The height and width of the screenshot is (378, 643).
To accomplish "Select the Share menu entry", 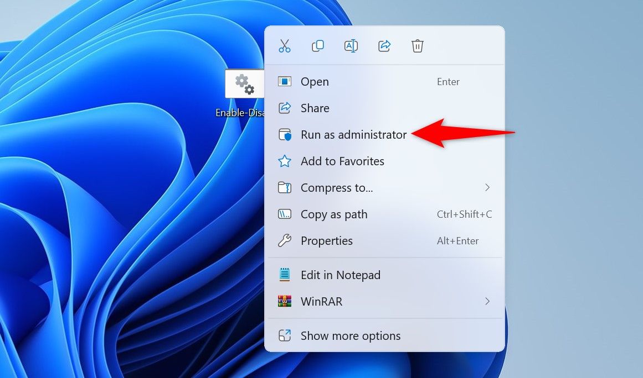I will pyautogui.click(x=385, y=108).
